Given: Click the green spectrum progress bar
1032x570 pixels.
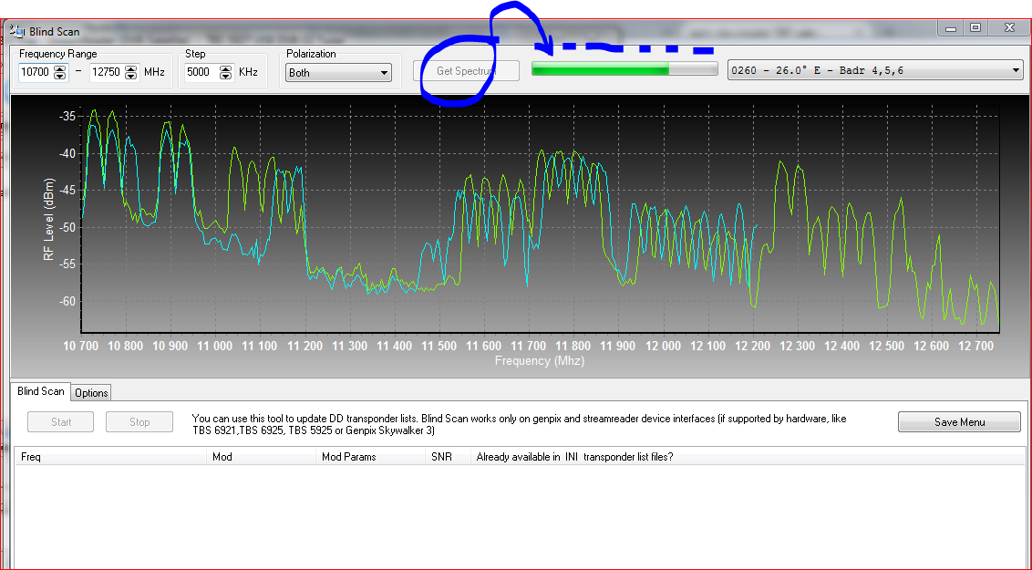Looking at the screenshot, I should click(624, 70).
